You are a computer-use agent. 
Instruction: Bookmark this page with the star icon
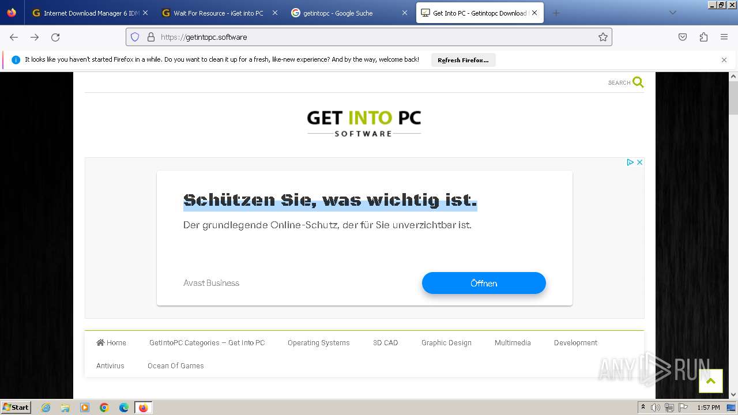pyautogui.click(x=603, y=37)
